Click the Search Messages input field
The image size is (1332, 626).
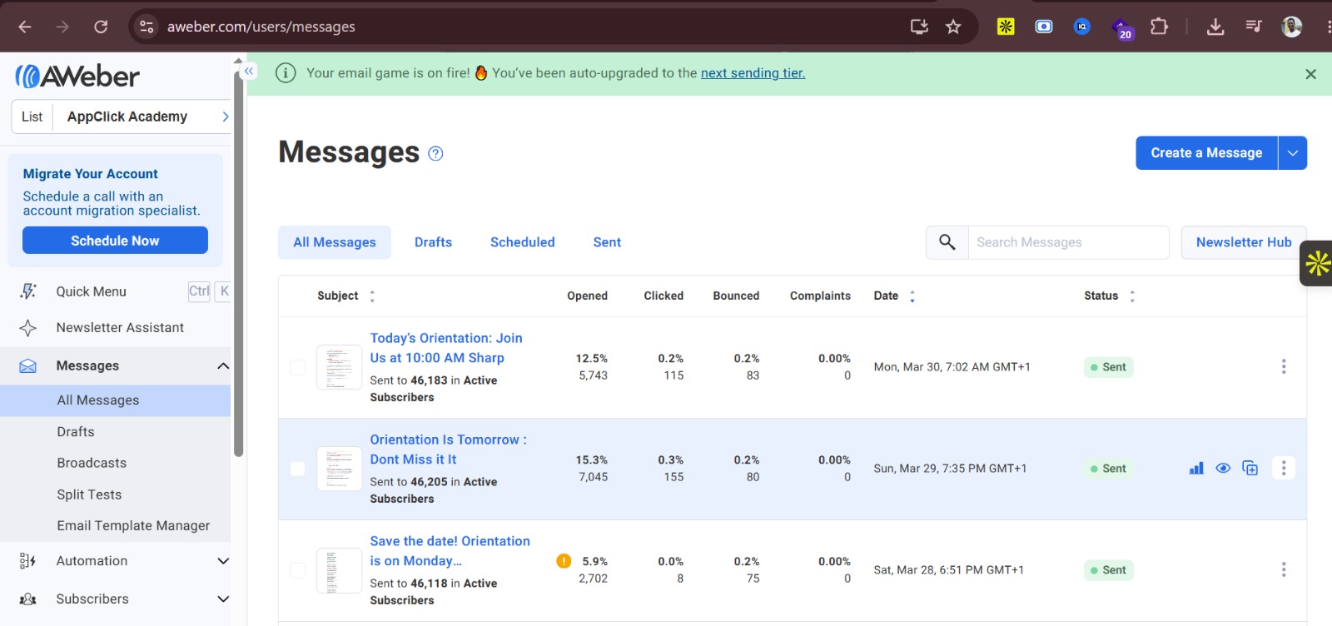(x=1068, y=242)
